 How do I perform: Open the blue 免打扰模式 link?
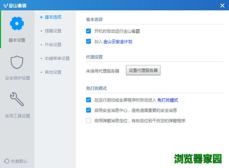168,100
